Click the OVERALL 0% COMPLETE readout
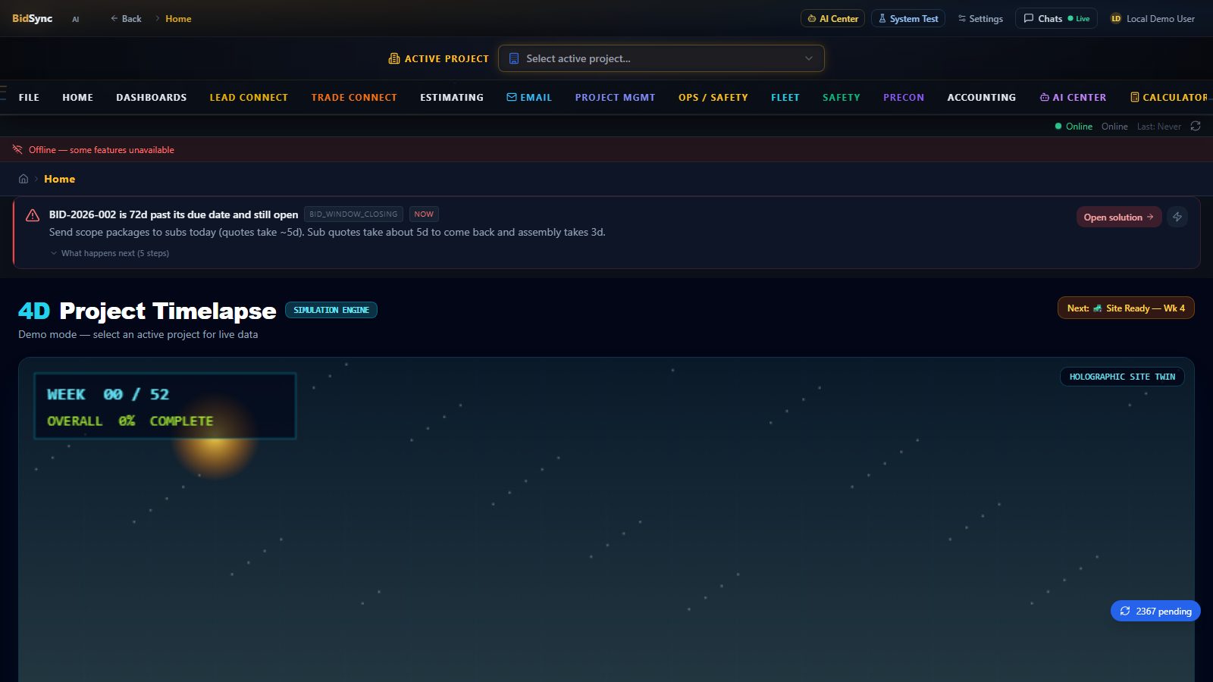Viewport: 1213px width, 682px height. 130,421
